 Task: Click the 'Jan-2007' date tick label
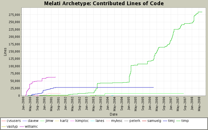click(x=171, y=104)
